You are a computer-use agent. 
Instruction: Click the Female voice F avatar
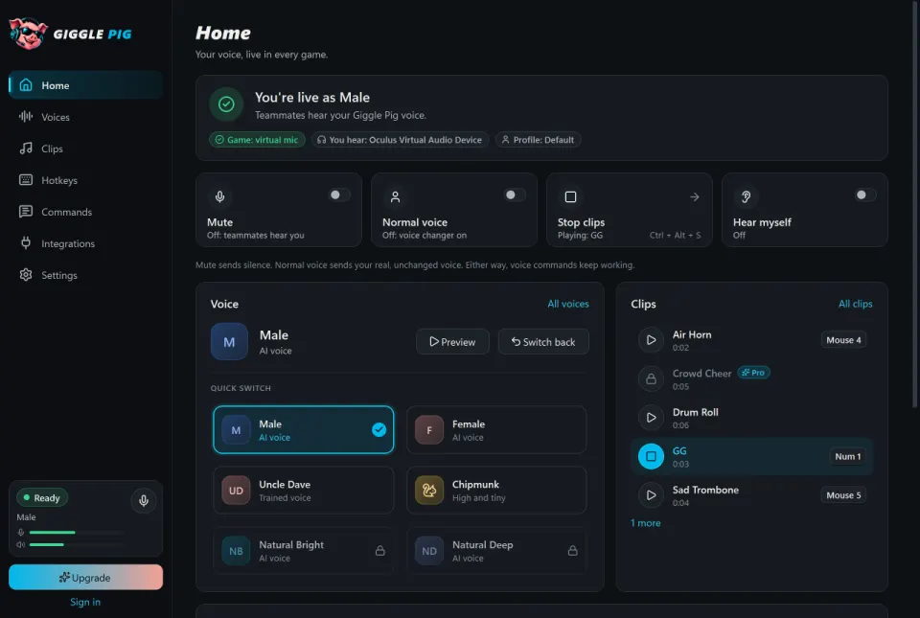click(429, 430)
